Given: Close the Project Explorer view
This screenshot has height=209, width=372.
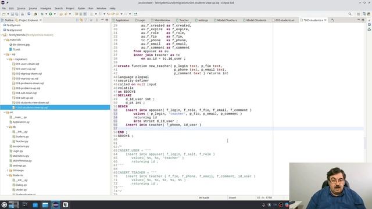Looking at the screenshot, I should [41, 20].
